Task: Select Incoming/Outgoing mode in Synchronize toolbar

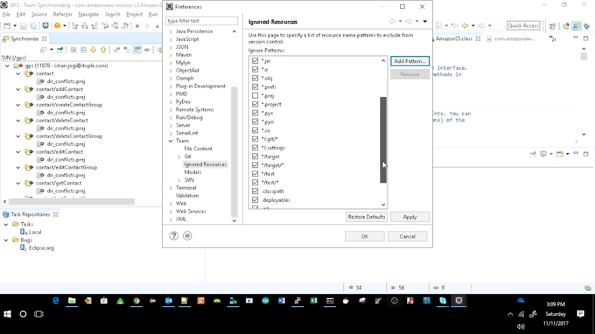Action: 138,50
